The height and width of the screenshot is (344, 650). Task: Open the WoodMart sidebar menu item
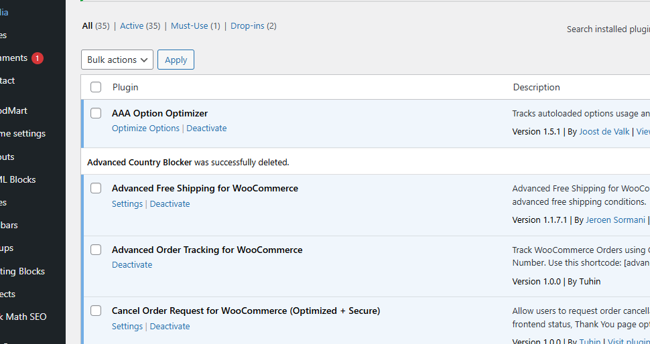coord(13,110)
